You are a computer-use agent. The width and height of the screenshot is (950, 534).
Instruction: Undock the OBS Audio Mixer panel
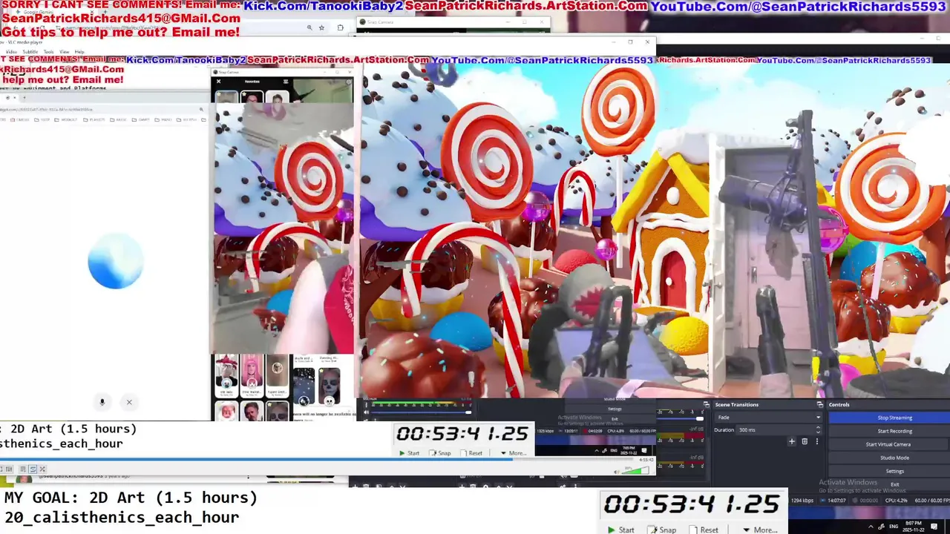coord(707,405)
